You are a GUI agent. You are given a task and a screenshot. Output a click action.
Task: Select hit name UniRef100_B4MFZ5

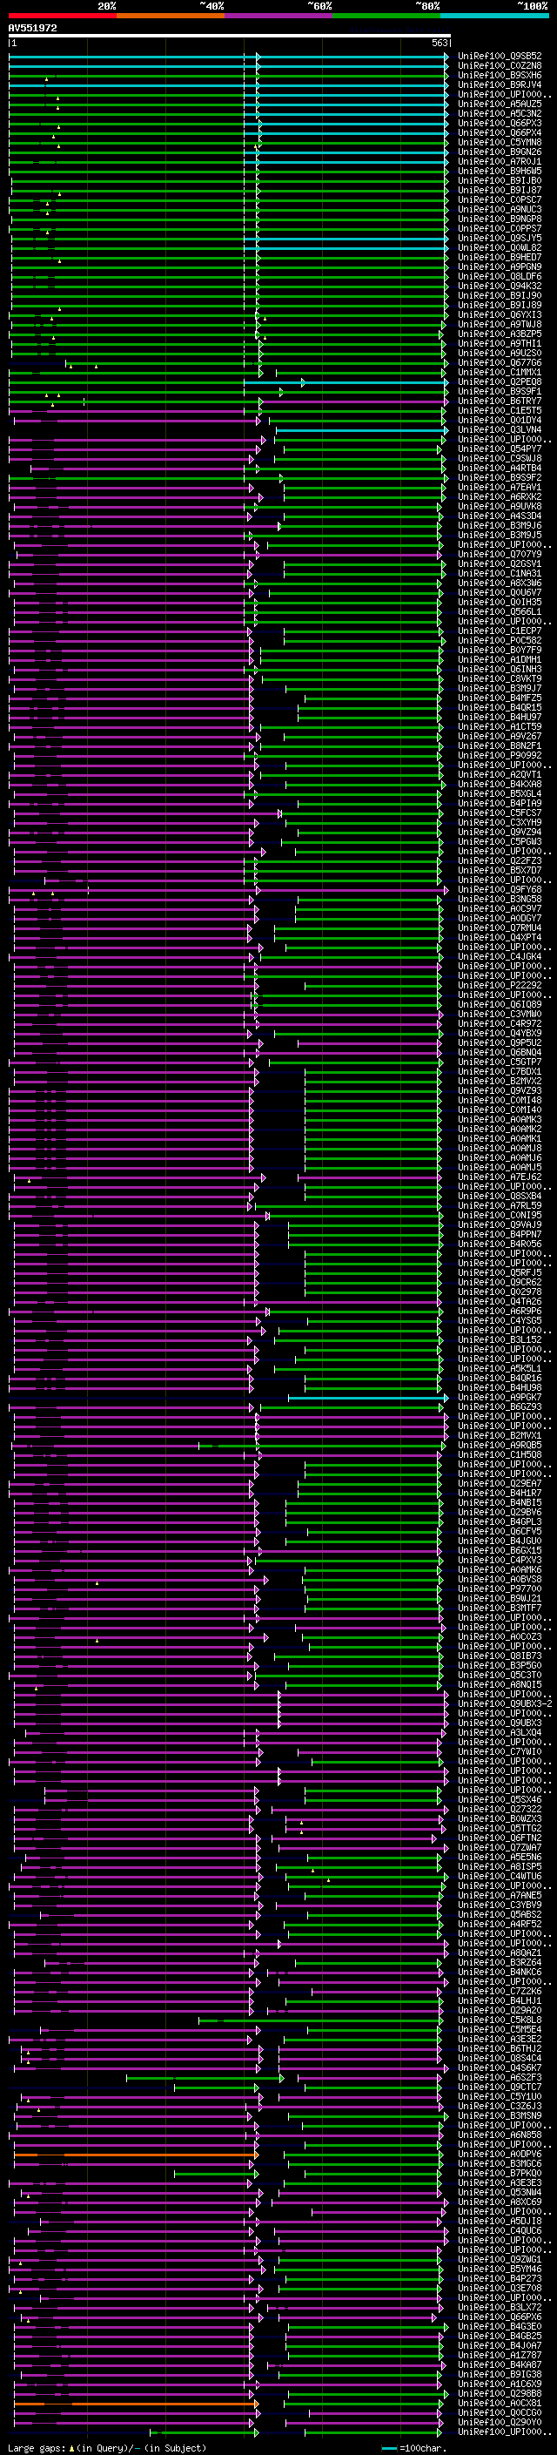(x=500, y=698)
